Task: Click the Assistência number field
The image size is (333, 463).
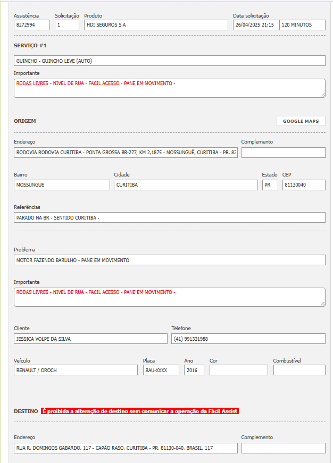Action: pos(32,25)
